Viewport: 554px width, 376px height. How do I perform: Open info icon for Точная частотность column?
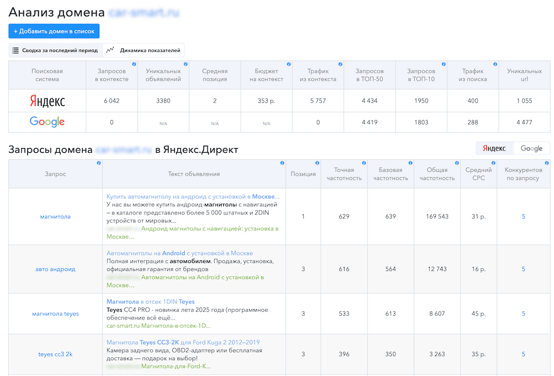[x=364, y=163]
